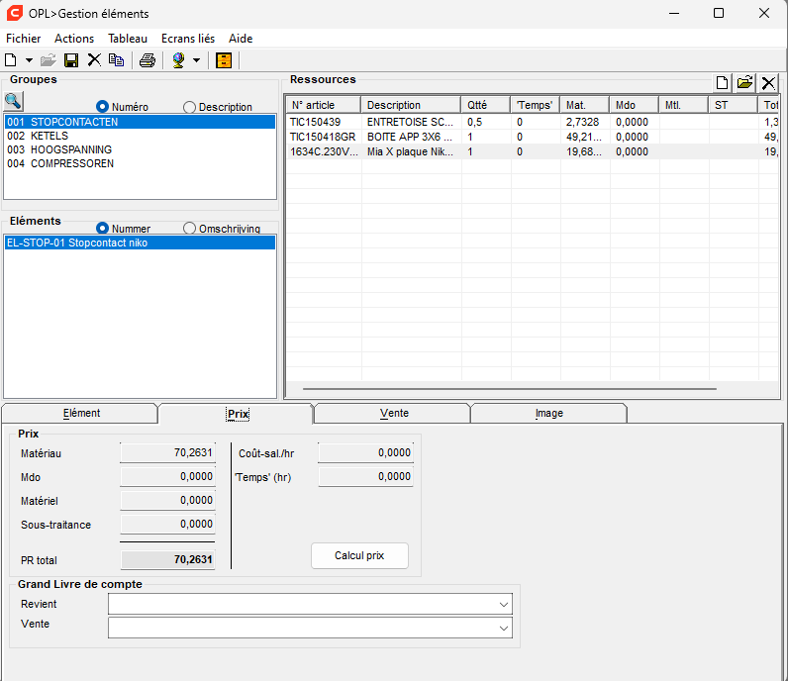Select resource row TIC150439
The width and height of the screenshot is (788, 681).
tap(533, 122)
